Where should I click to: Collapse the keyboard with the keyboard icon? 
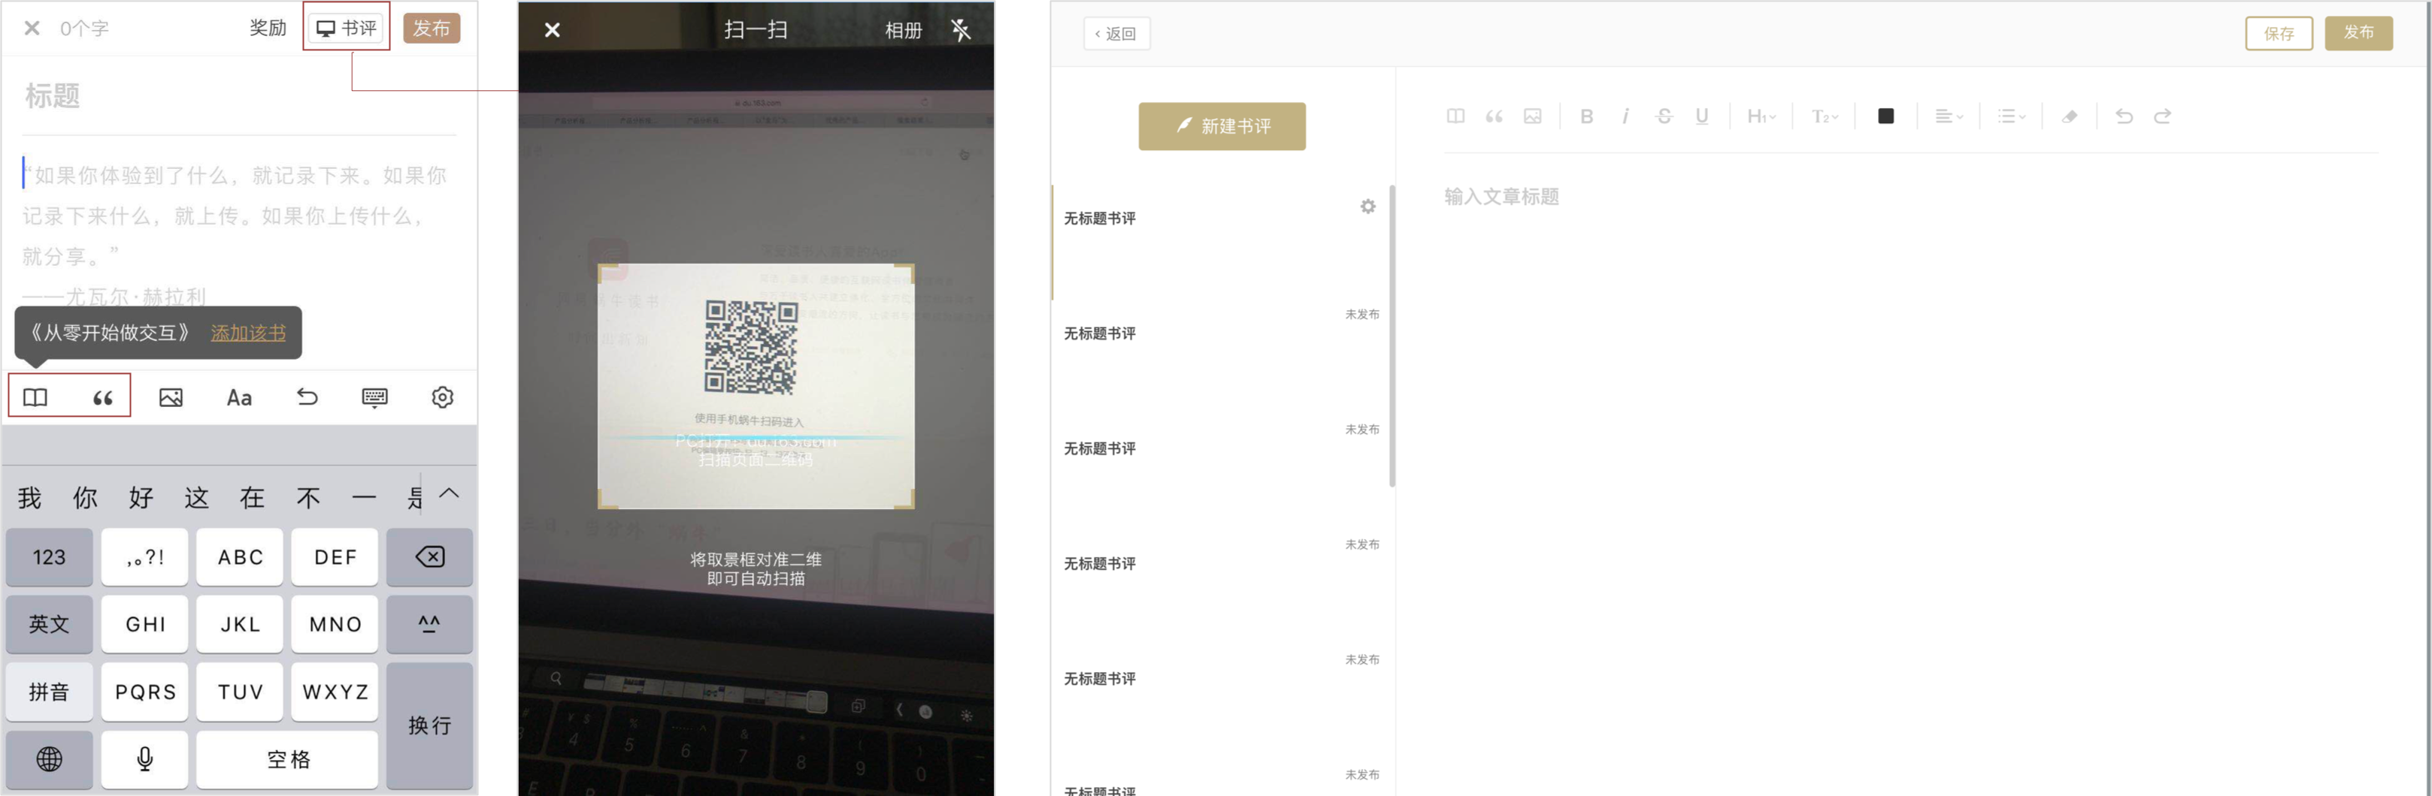[374, 397]
